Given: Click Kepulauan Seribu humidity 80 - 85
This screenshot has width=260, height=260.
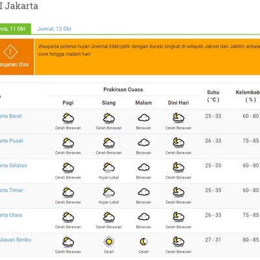Looking at the screenshot, I should [x=251, y=240].
